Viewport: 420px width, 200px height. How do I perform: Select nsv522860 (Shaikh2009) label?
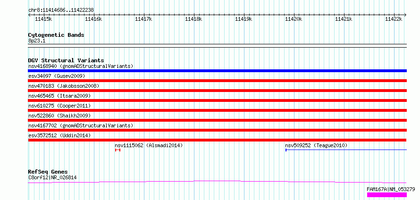59,116
